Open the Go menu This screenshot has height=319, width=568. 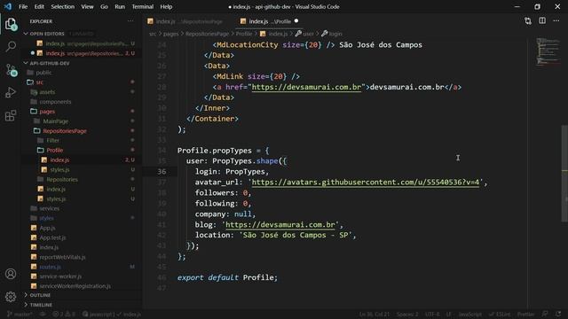coord(104,6)
